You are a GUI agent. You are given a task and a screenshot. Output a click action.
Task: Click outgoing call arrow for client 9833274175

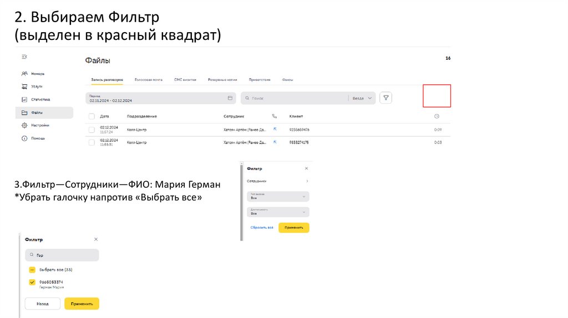coord(275,142)
